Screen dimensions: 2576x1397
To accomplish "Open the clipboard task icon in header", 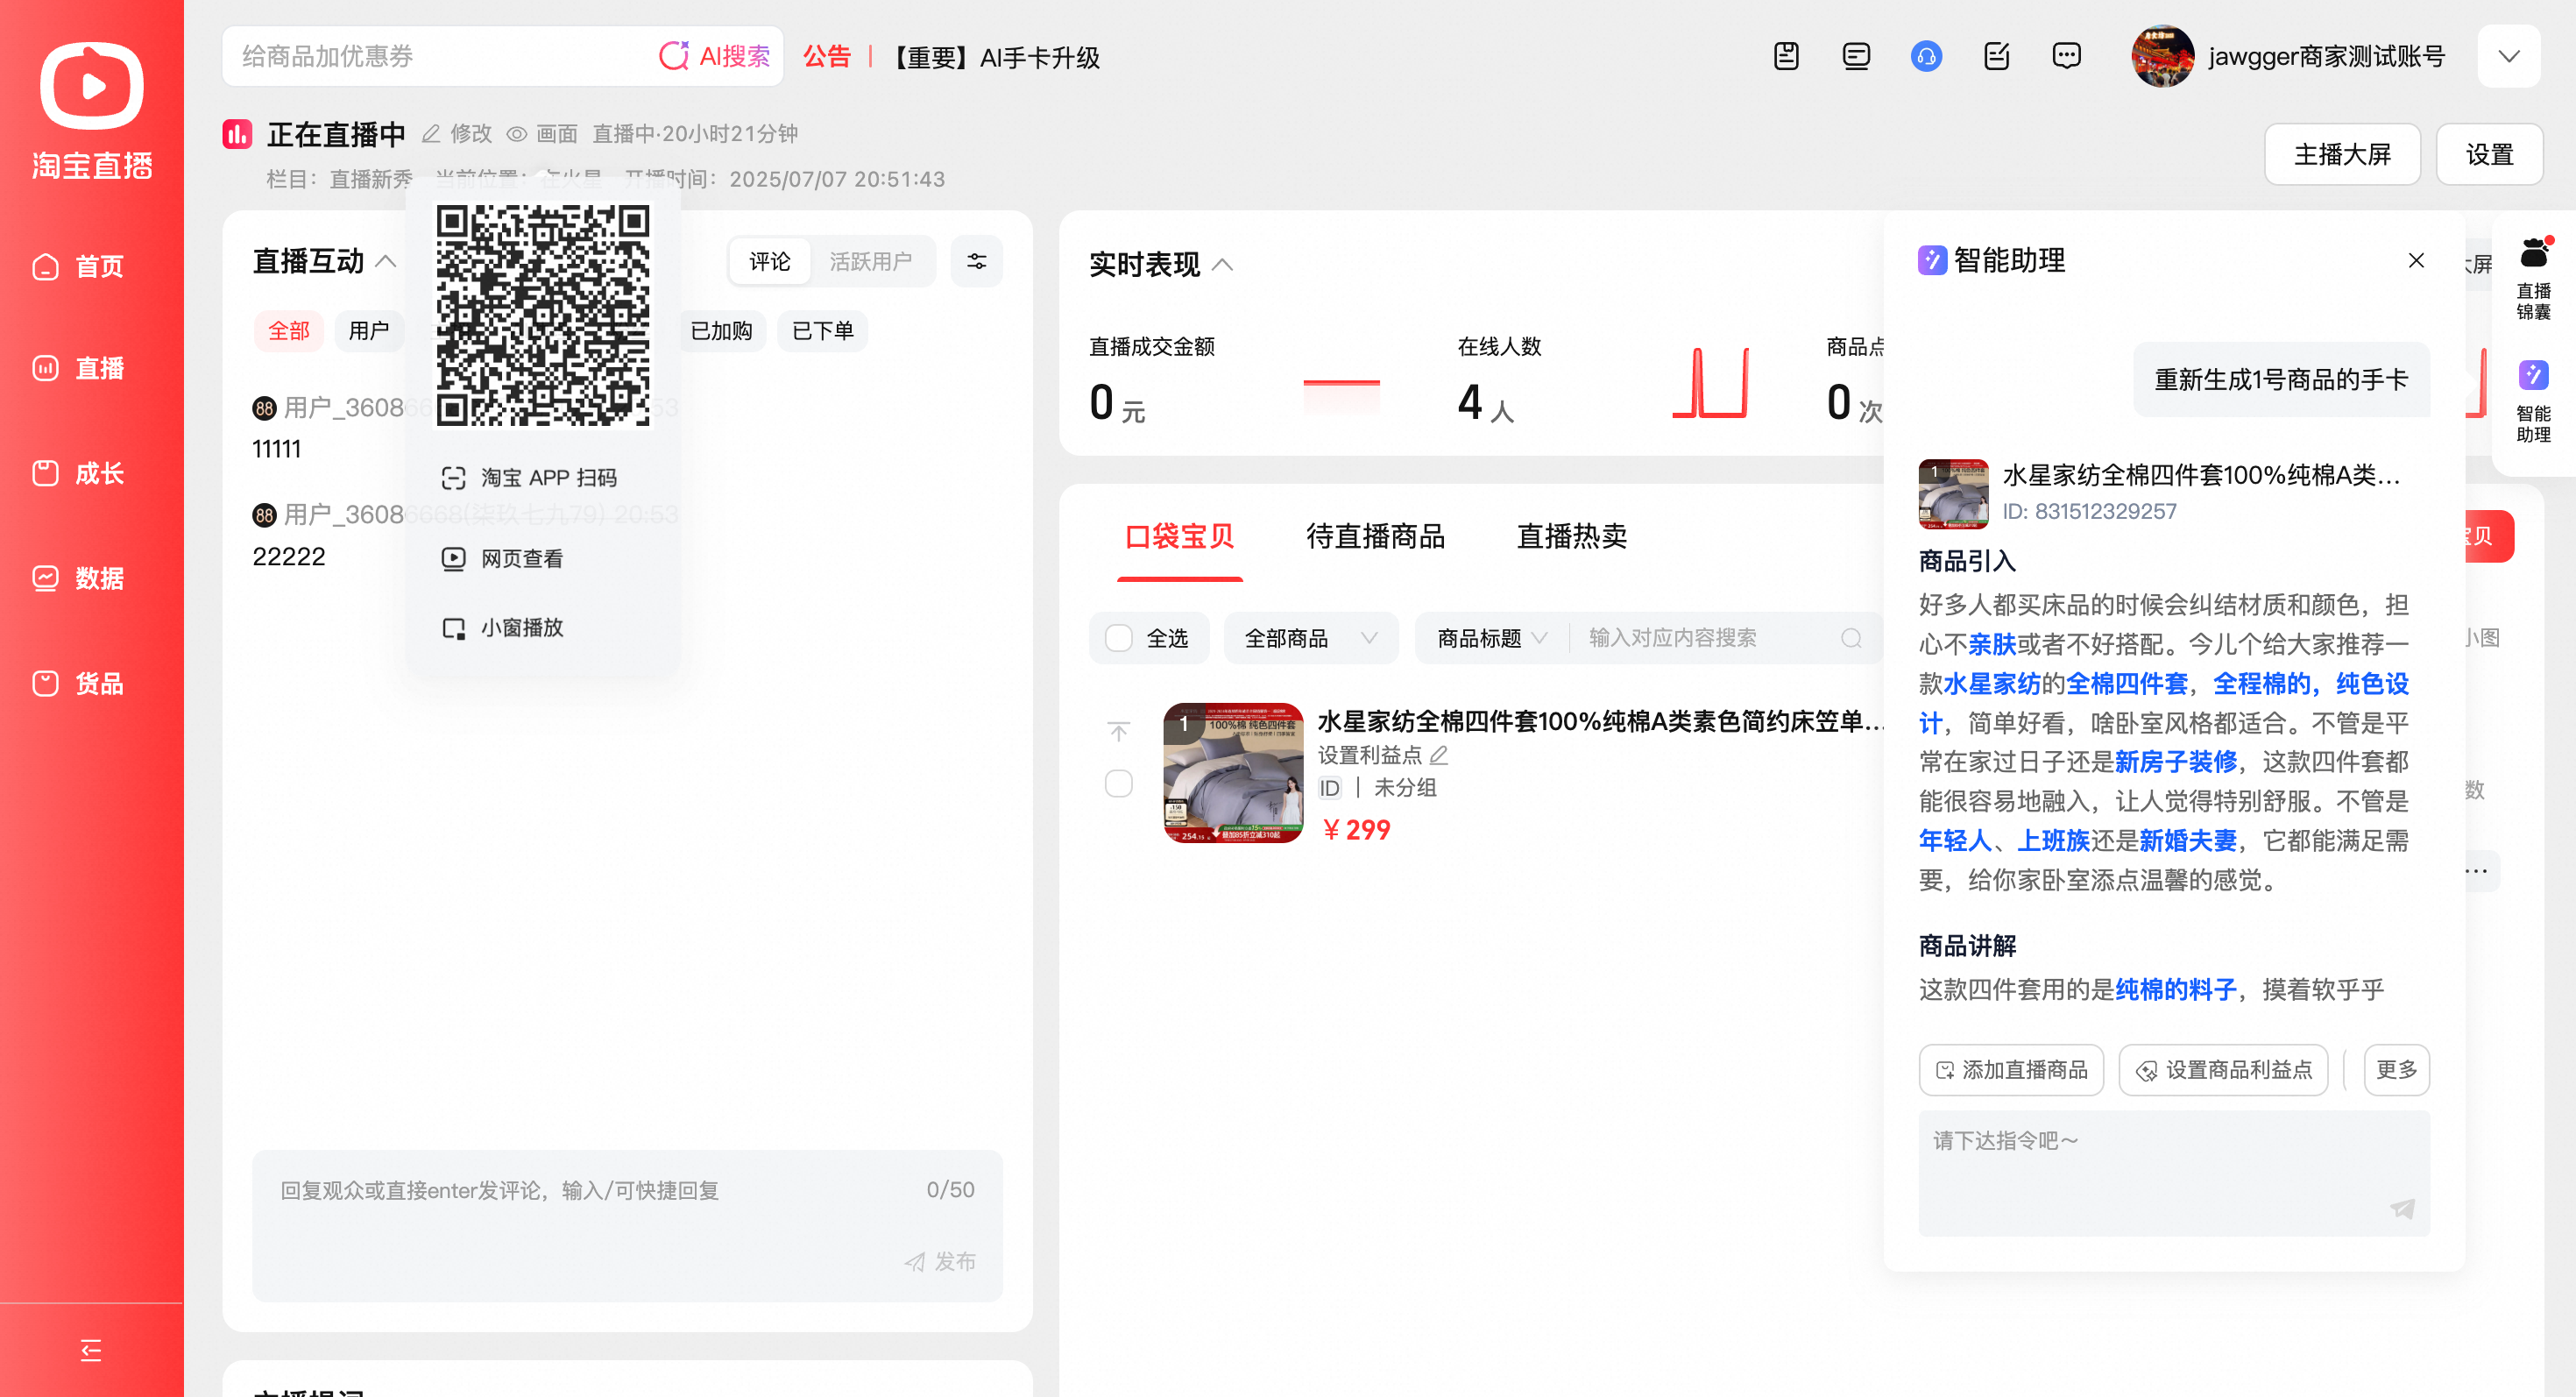I will (1786, 56).
